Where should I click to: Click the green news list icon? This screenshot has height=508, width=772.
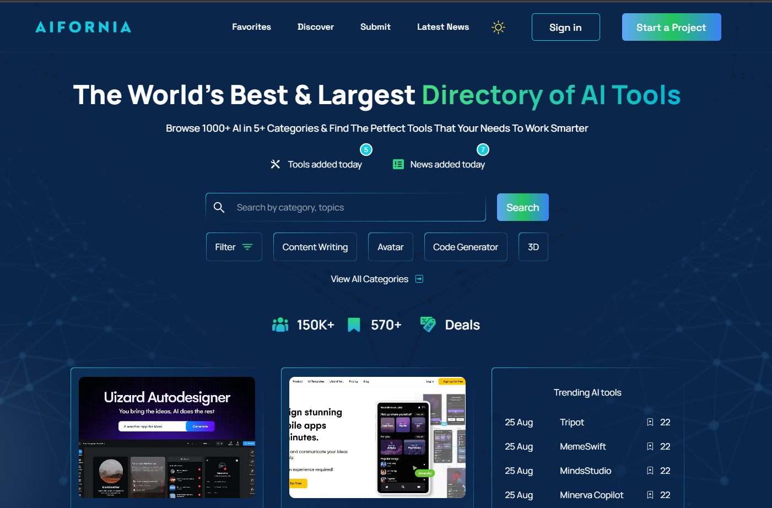pyautogui.click(x=398, y=164)
